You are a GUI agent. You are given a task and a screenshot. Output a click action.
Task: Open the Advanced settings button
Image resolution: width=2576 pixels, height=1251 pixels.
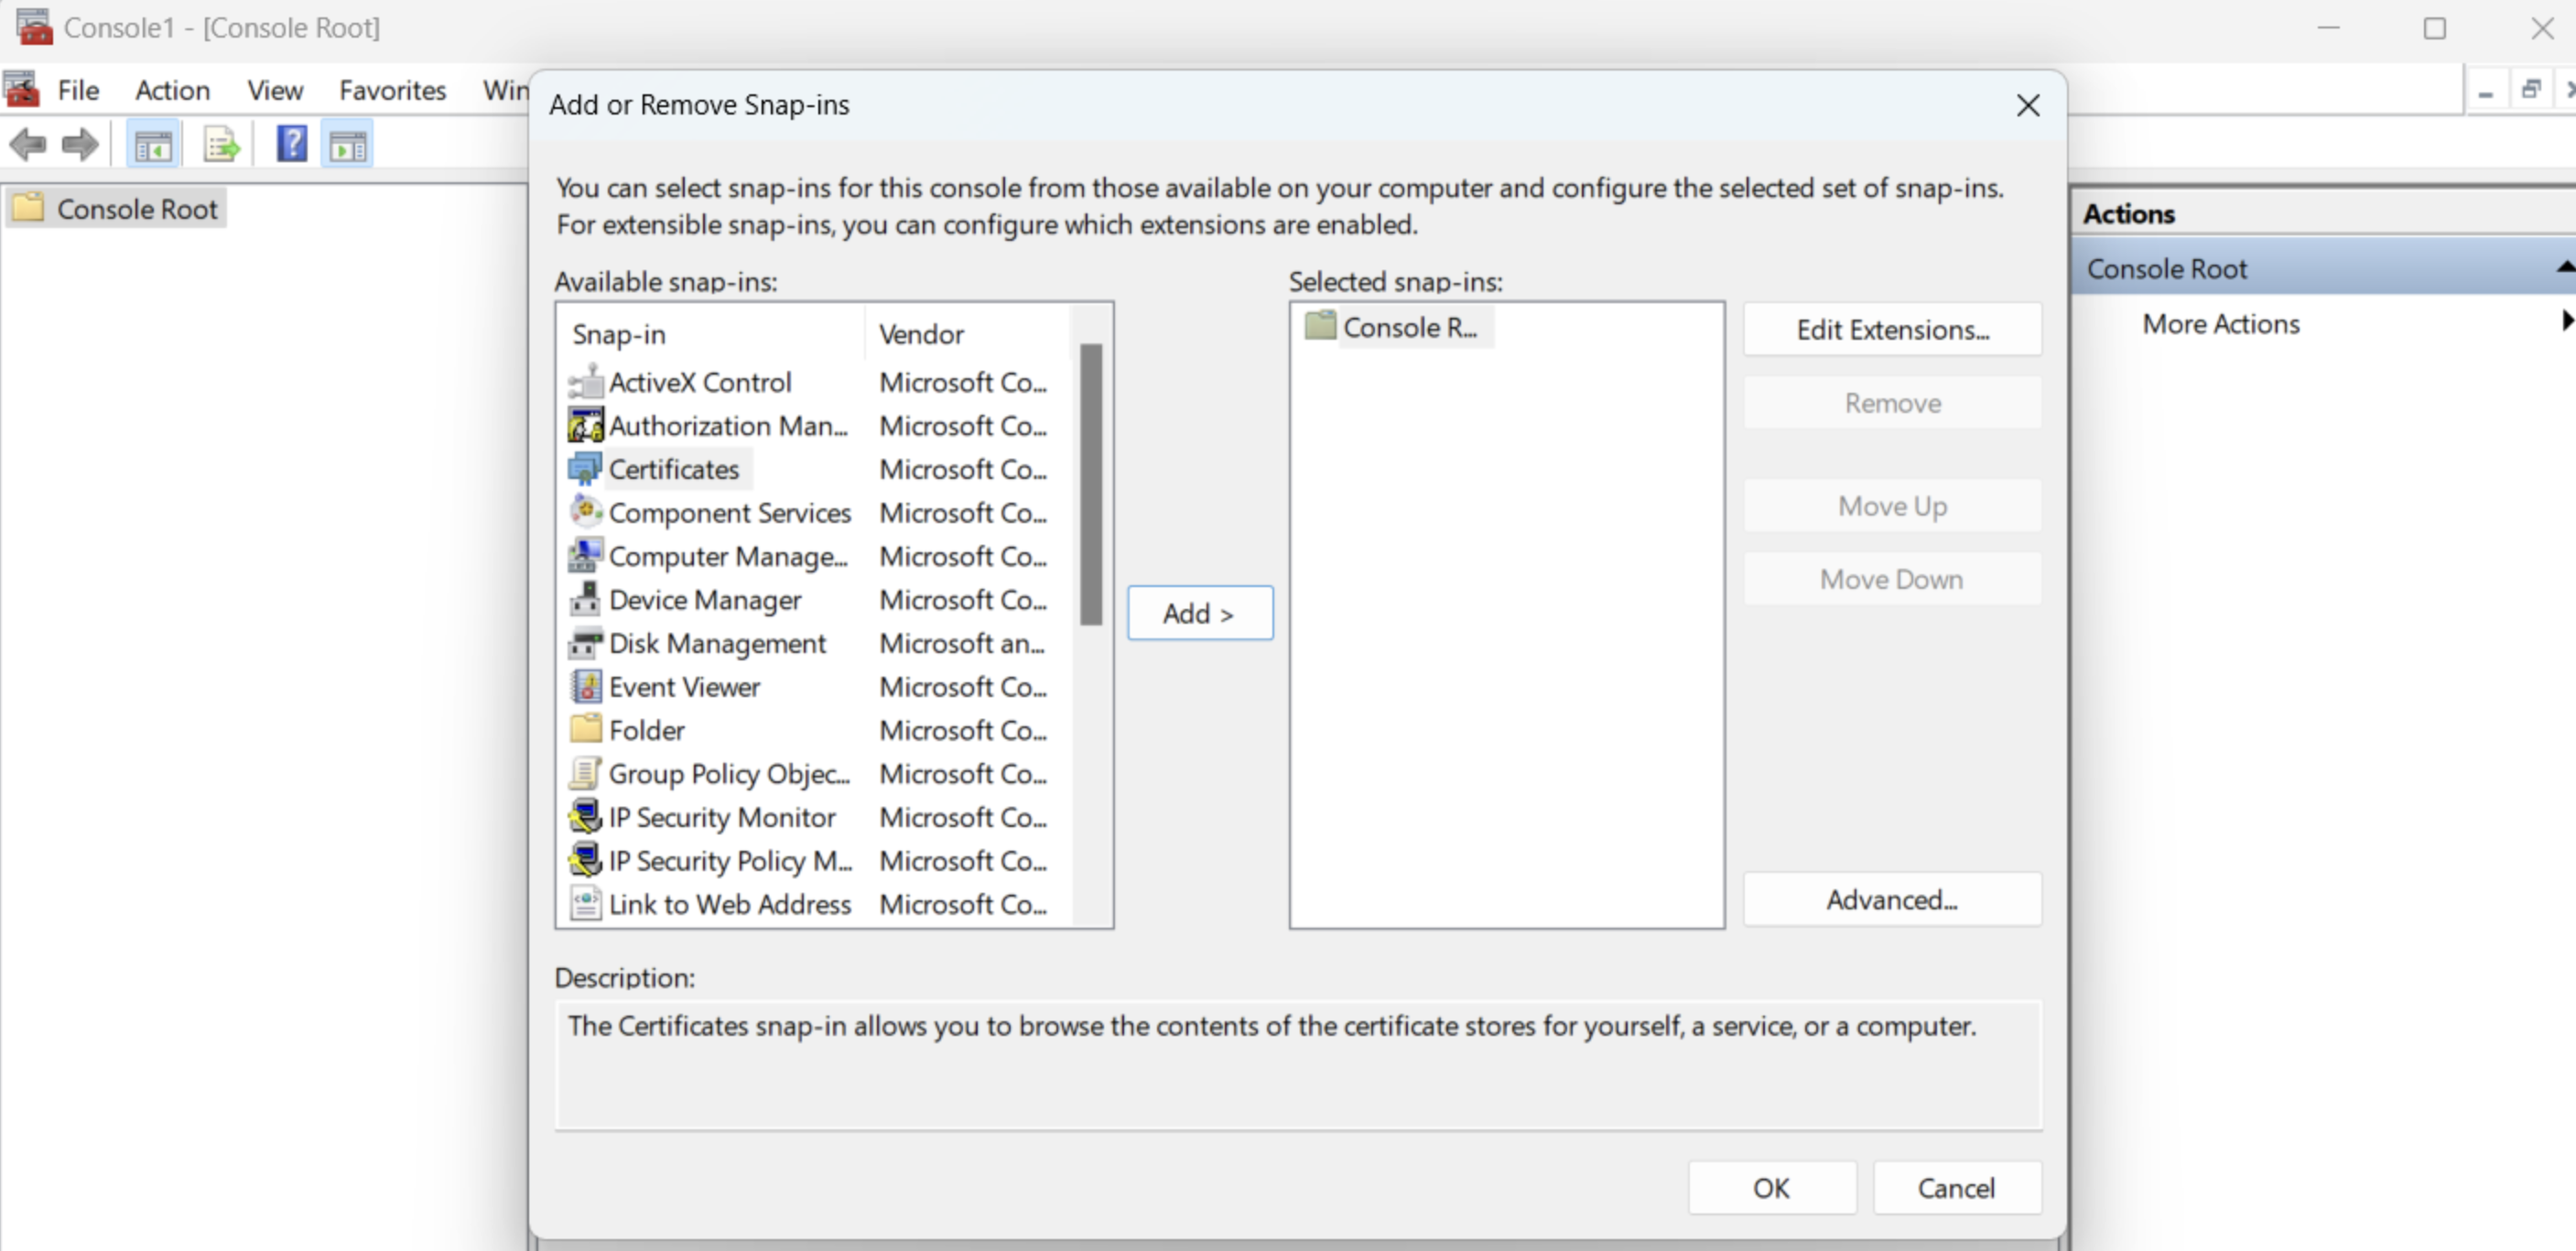(1891, 899)
